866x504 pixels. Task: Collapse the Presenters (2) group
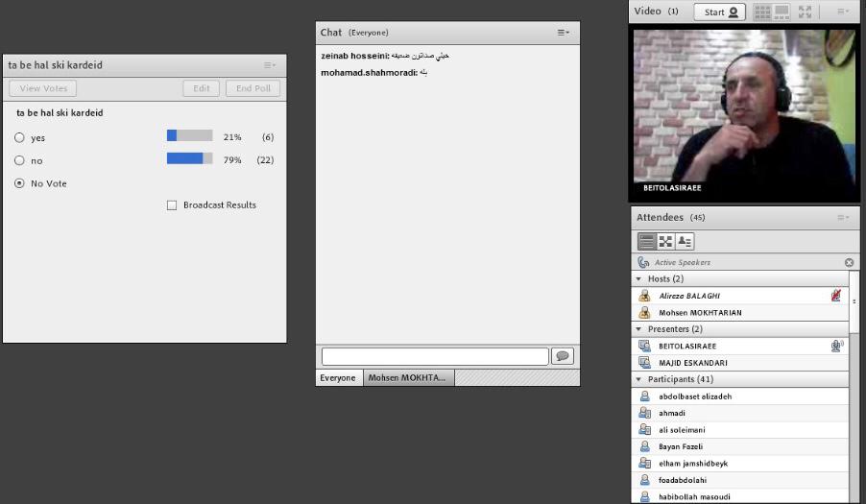pos(639,329)
